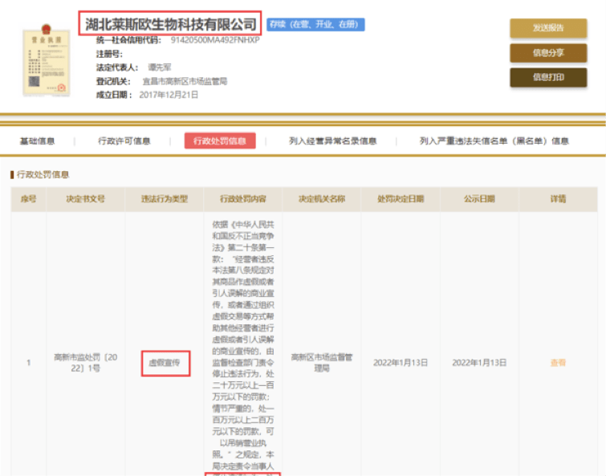
Task: Select the 行政处罚信息 tab
Action: coord(220,141)
